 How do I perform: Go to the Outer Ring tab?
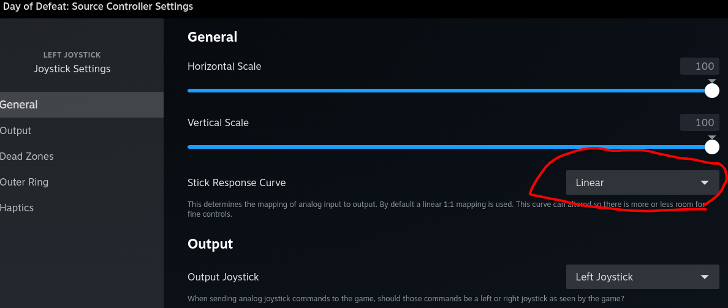point(25,182)
